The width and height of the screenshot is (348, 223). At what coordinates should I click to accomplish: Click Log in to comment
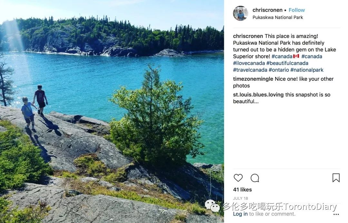click(240, 214)
